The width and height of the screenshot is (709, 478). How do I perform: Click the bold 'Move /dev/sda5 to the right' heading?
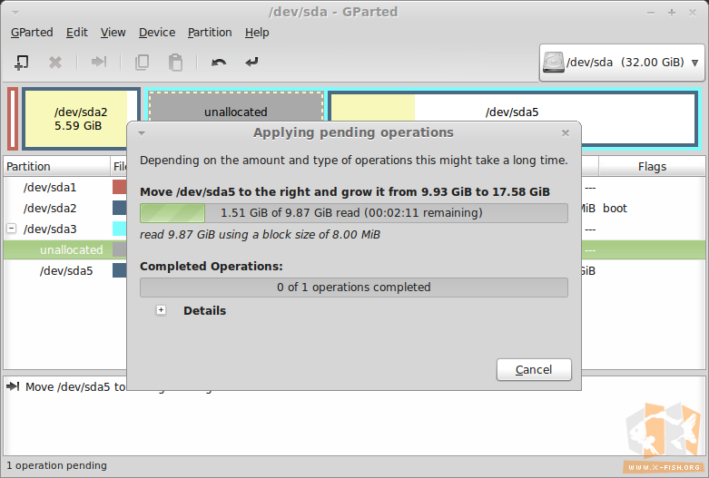pyautogui.click(x=345, y=192)
